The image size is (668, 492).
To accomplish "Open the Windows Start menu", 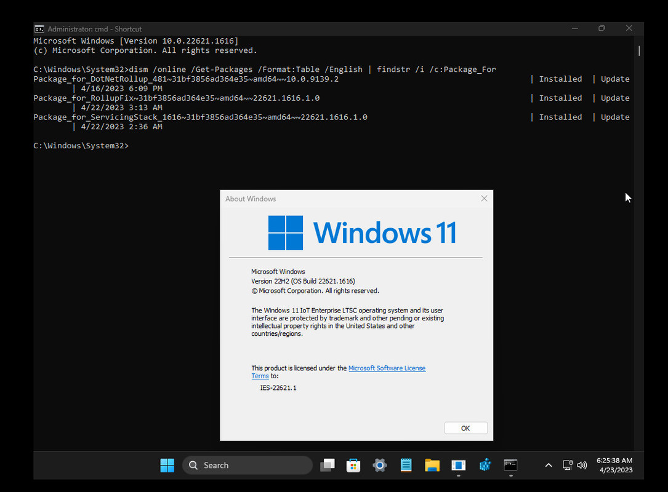I will coord(167,465).
